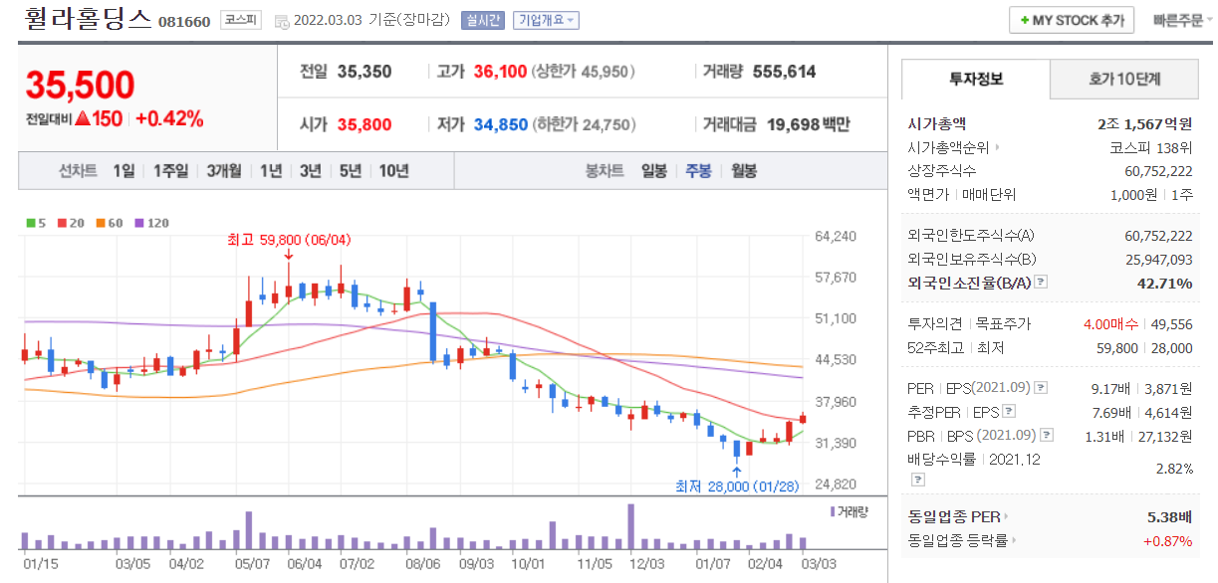Click the 동일업종 PER value 5.38배

coord(1169,517)
